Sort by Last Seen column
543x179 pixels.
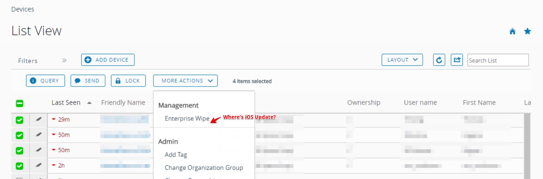[66, 103]
